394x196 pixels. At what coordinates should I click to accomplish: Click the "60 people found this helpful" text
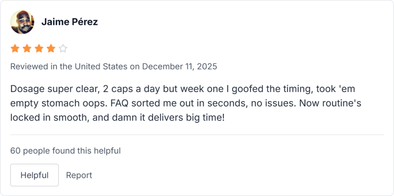65,151
